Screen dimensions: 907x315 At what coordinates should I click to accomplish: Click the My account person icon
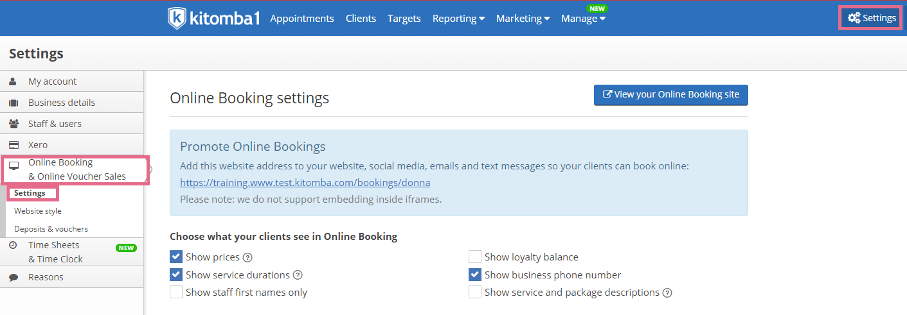coord(13,81)
